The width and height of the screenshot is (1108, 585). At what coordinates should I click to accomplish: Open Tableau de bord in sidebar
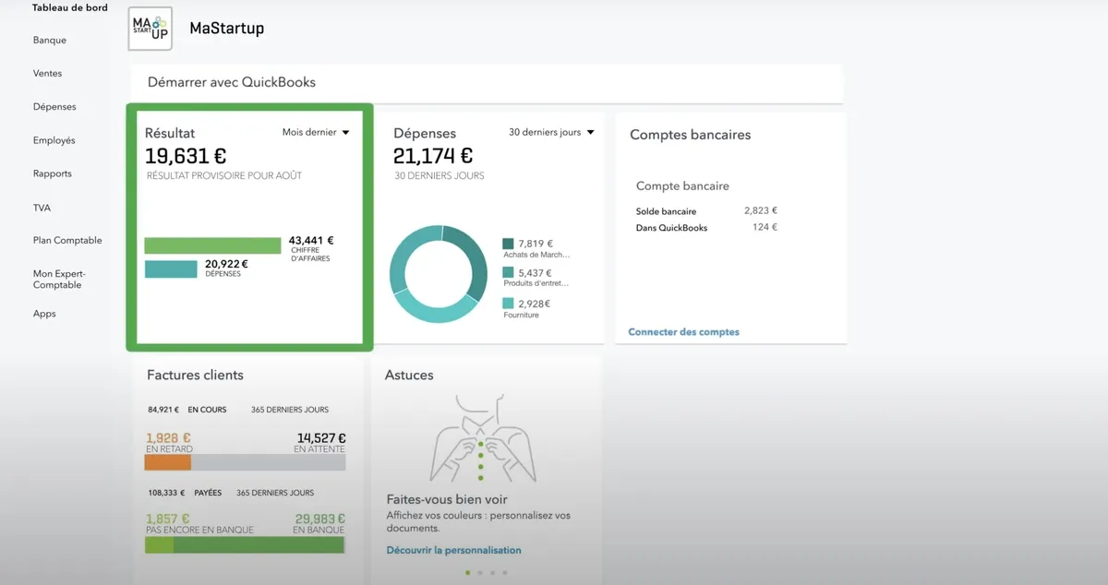tap(70, 7)
